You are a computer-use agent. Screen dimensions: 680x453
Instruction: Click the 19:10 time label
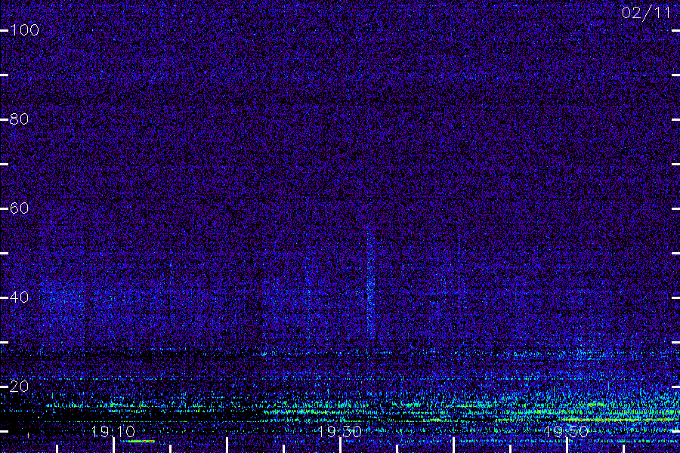pos(113,431)
